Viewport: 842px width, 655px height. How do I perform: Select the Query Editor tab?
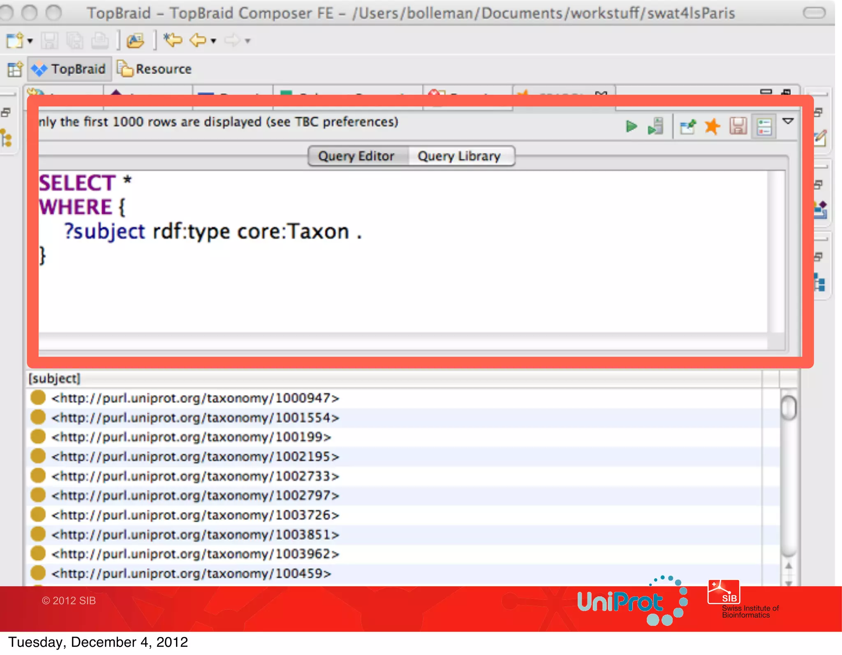pyautogui.click(x=356, y=156)
